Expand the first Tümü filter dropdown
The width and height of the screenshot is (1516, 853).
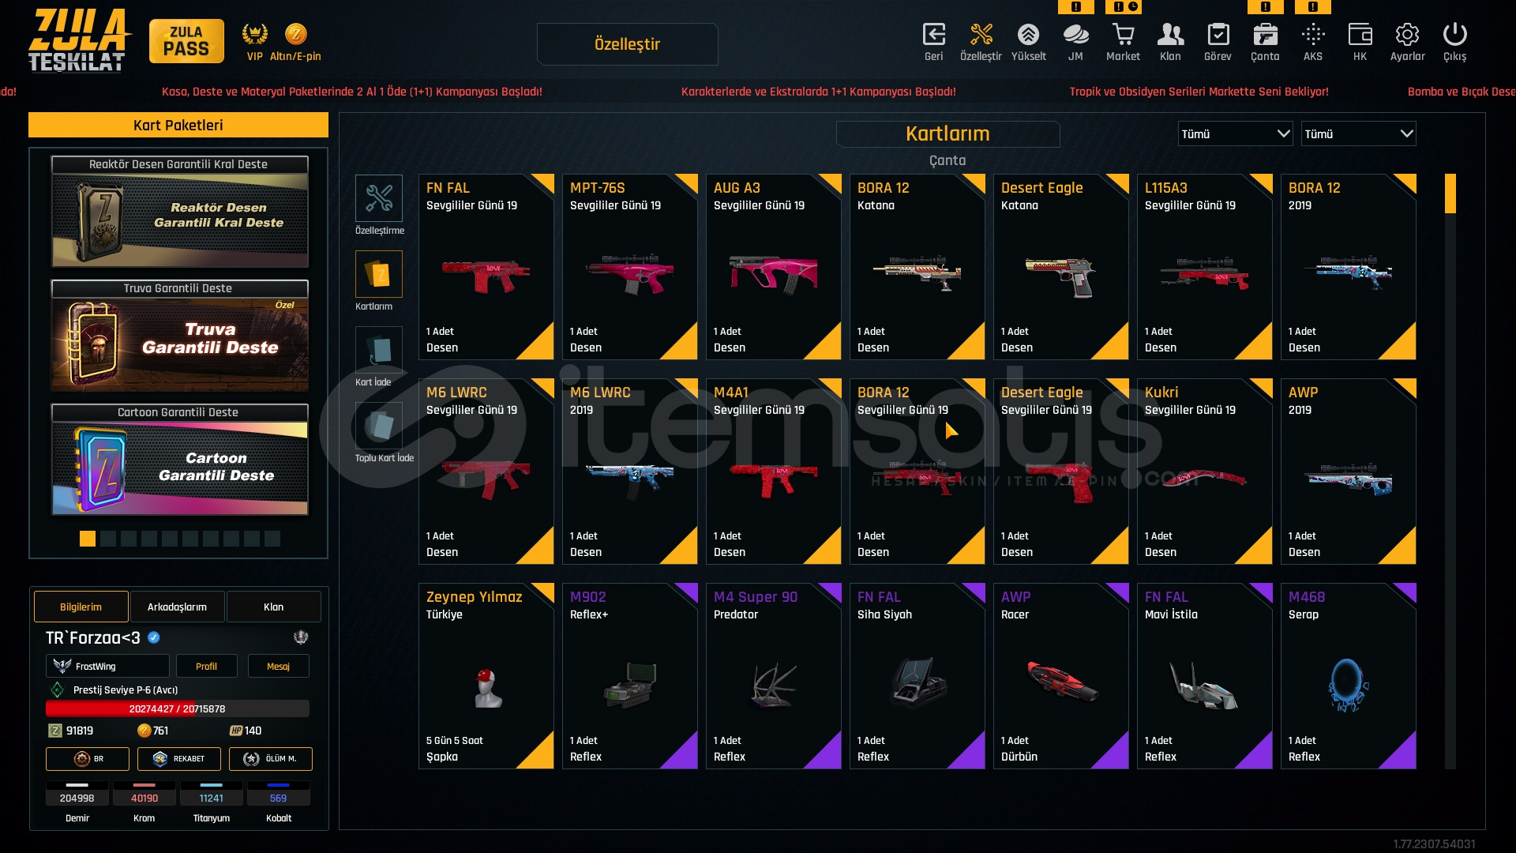coord(1236,133)
